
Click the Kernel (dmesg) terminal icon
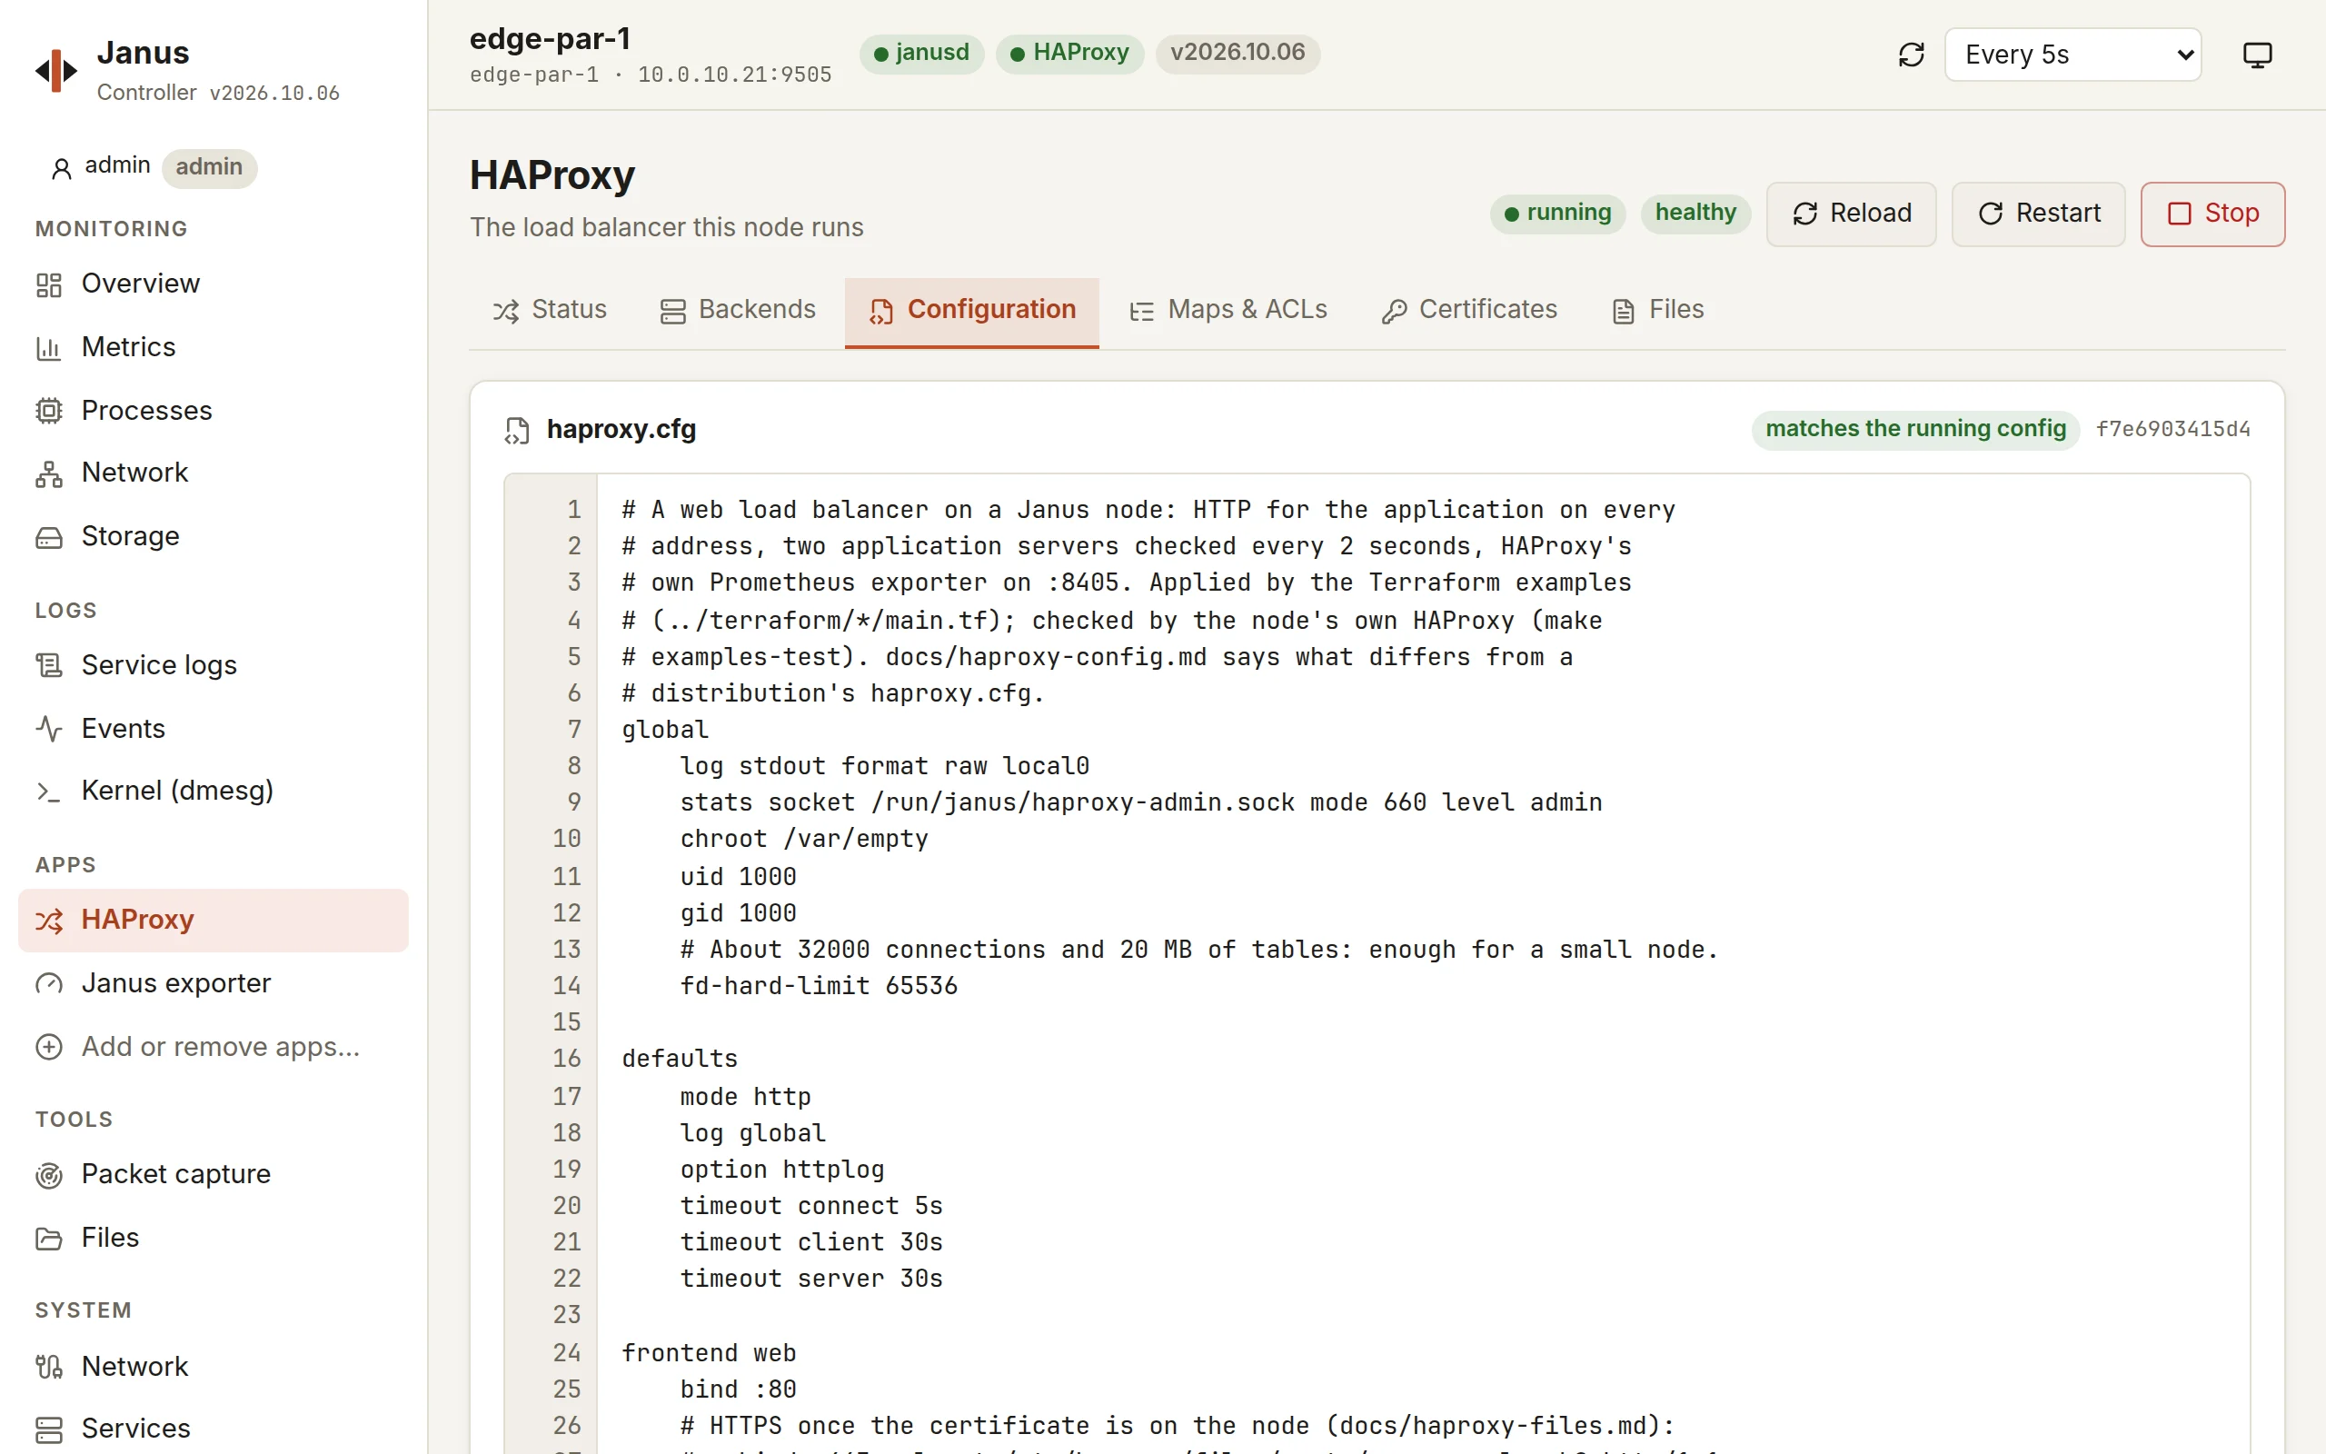49,792
